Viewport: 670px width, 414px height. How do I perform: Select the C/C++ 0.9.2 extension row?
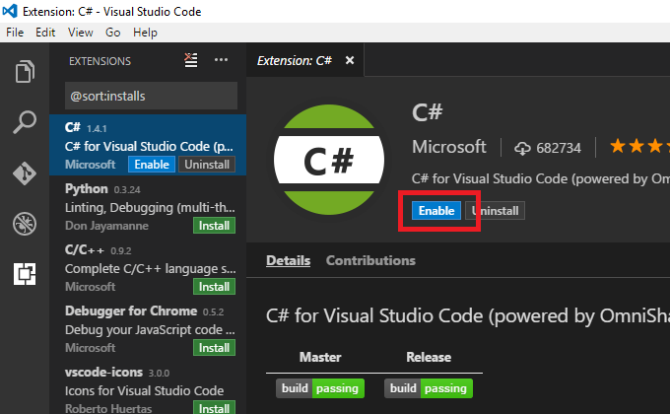click(x=148, y=267)
